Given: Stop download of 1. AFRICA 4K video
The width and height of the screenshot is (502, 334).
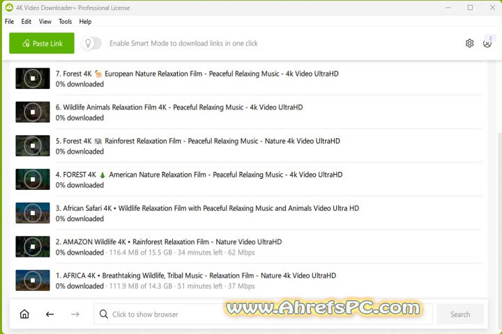Looking at the screenshot, I should click(x=33, y=280).
